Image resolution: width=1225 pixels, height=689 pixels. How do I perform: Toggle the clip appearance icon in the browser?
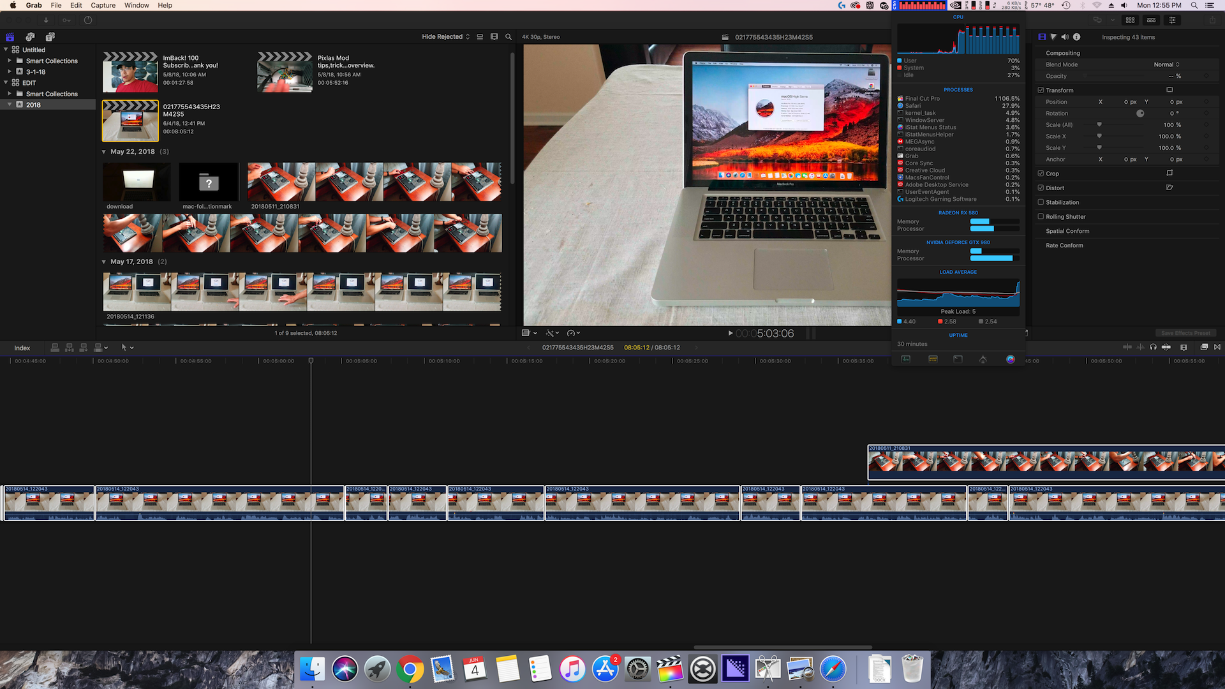480,37
